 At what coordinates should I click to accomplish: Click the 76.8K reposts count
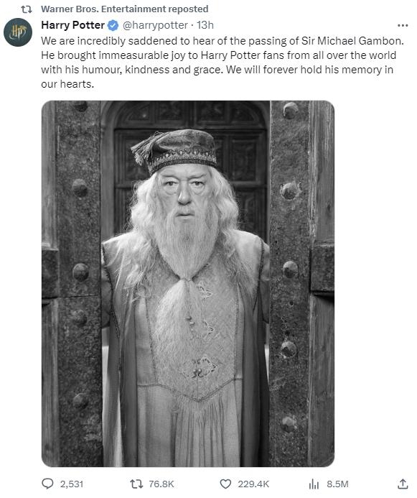(x=161, y=484)
